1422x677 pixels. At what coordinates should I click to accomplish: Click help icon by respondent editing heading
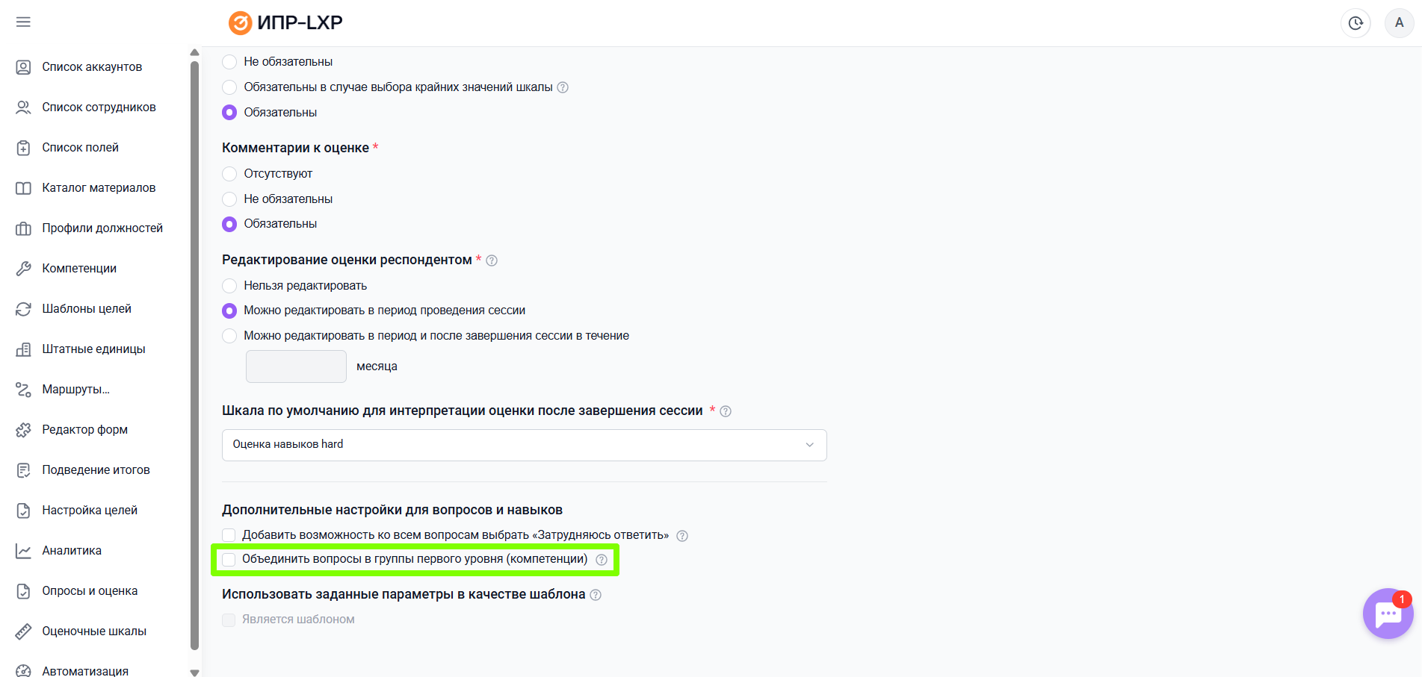[x=492, y=260]
